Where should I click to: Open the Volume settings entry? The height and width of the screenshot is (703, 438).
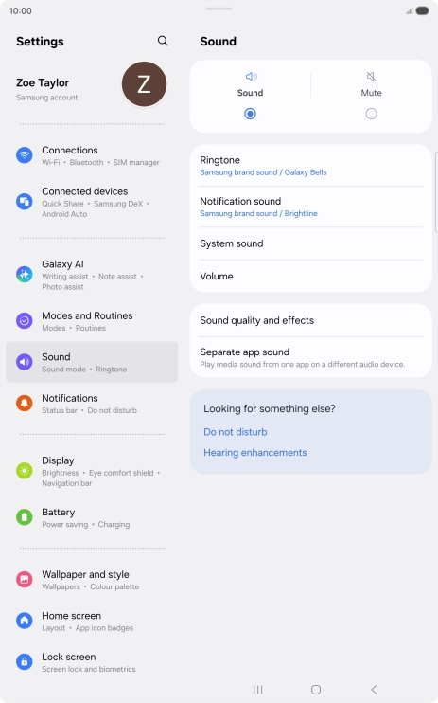pyautogui.click(x=311, y=277)
